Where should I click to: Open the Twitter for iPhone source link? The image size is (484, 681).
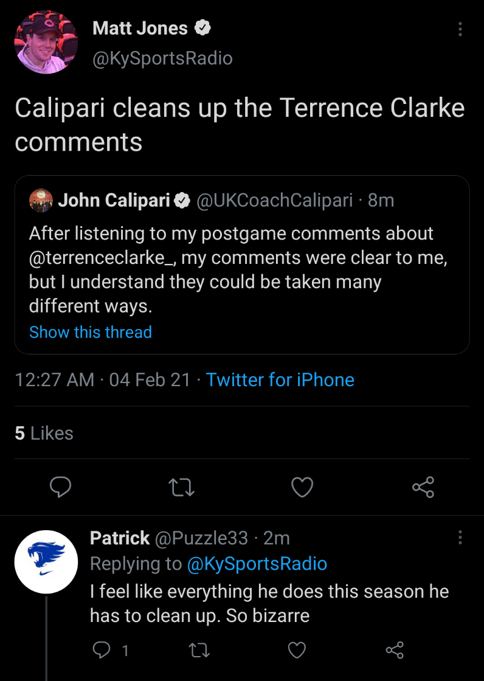(x=280, y=380)
